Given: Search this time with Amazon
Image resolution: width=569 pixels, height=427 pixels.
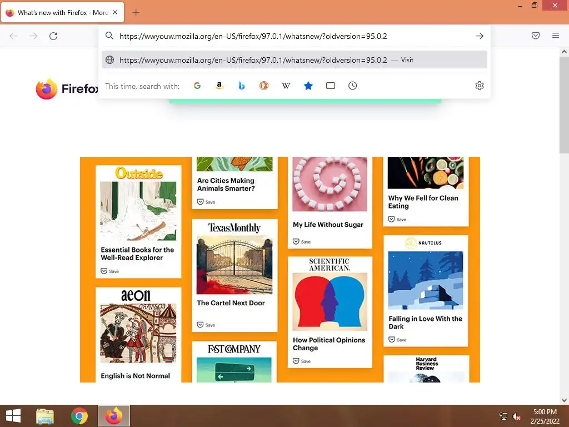Looking at the screenshot, I should (219, 86).
